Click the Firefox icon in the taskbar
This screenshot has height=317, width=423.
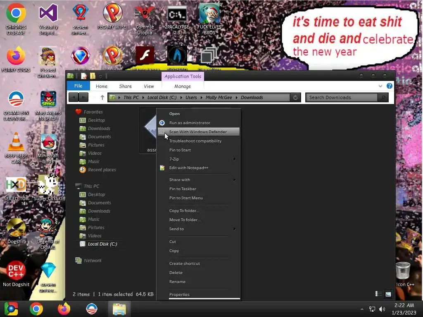tap(64, 309)
